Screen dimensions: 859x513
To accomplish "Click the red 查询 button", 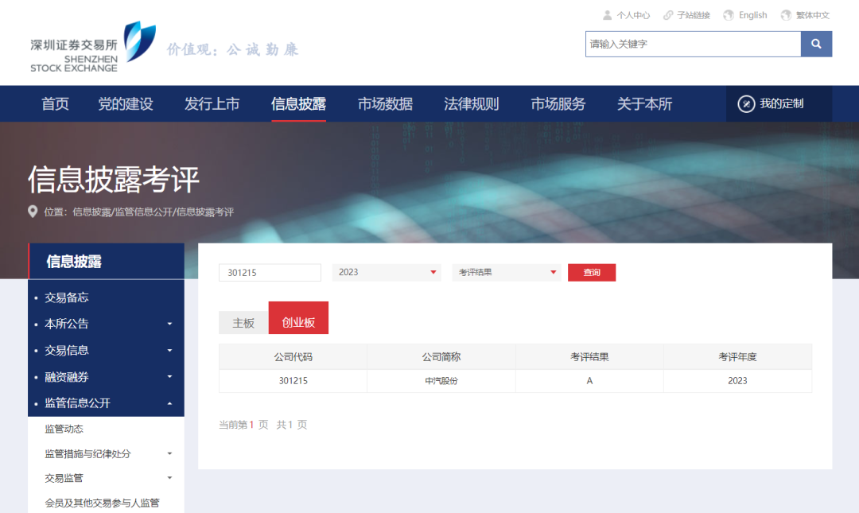I will click(592, 272).
